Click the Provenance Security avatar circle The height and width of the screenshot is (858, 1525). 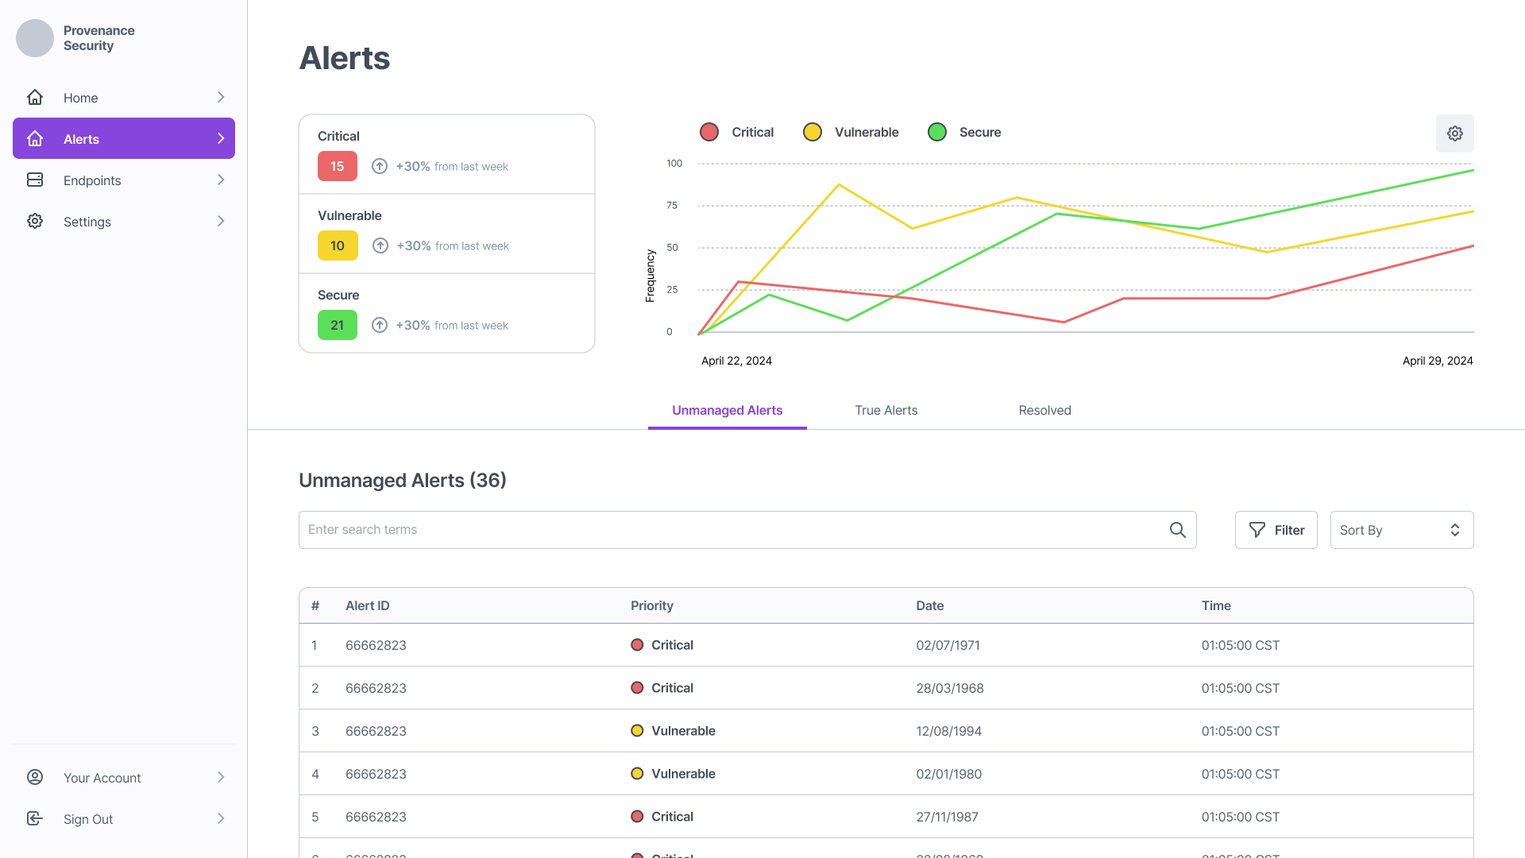35,38
